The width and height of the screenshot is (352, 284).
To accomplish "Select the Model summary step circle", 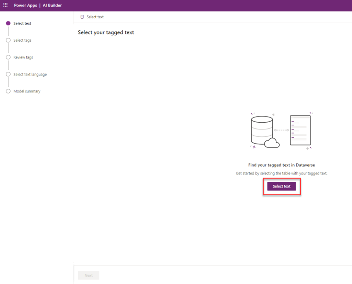I will (8, 91).
